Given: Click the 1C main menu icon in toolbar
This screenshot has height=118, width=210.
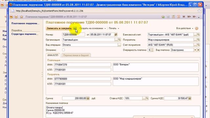Looking at the screenshot, I should click(x=11, y=17).
